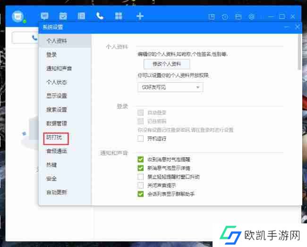Select 搜索设置 in settings sidebar
Screen dimensions: 307x247
[x=65, y=110]
